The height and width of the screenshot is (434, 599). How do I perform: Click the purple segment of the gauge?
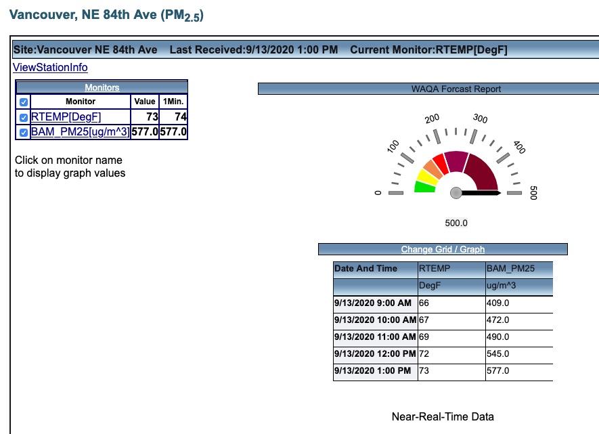pos(456,161)
